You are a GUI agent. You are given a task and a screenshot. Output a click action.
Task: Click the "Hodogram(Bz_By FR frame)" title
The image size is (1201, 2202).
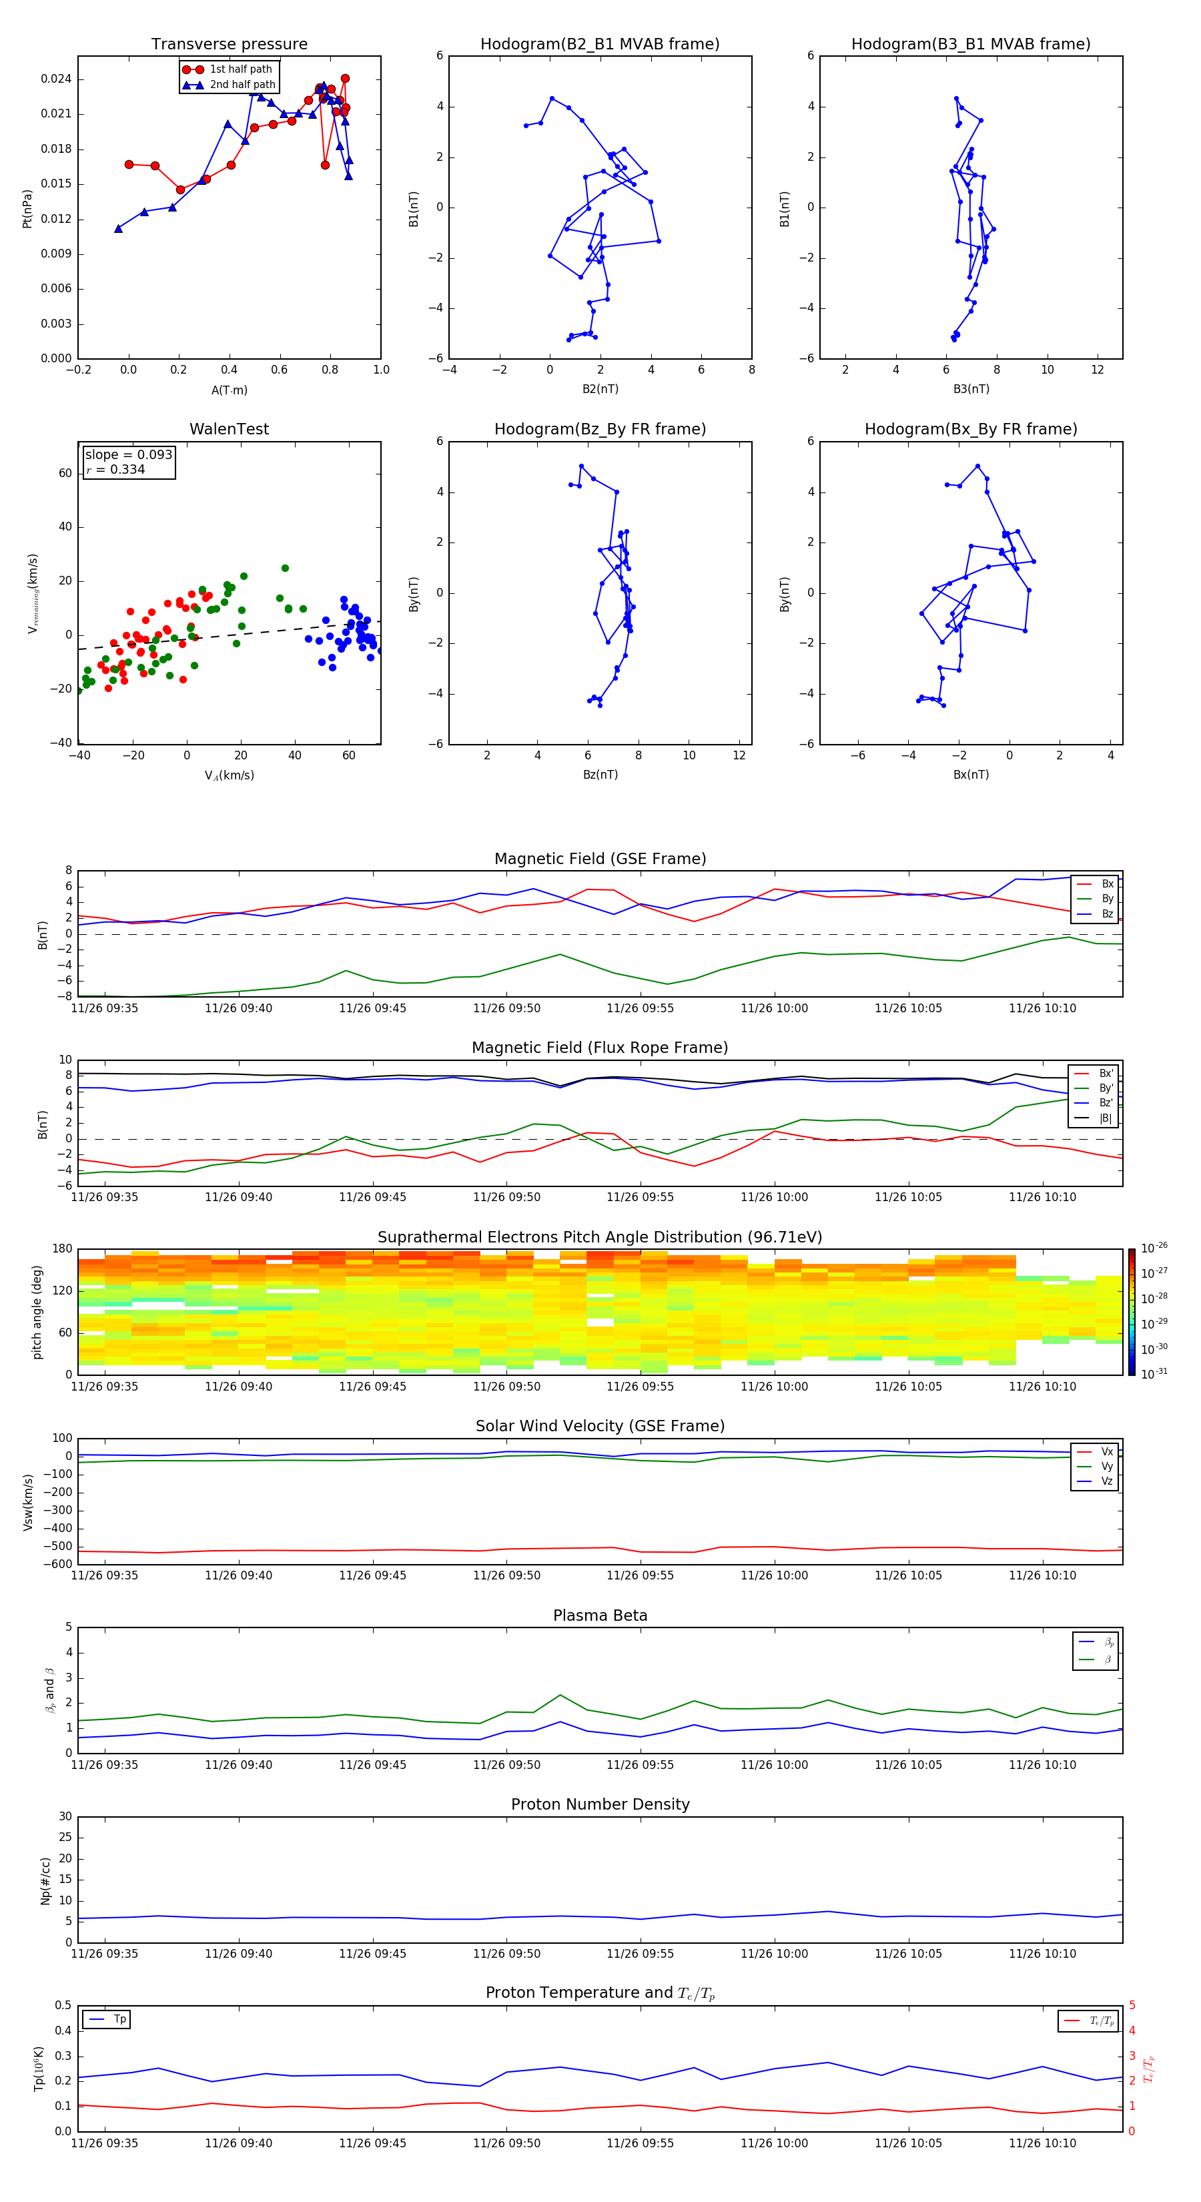pos(600,429)
